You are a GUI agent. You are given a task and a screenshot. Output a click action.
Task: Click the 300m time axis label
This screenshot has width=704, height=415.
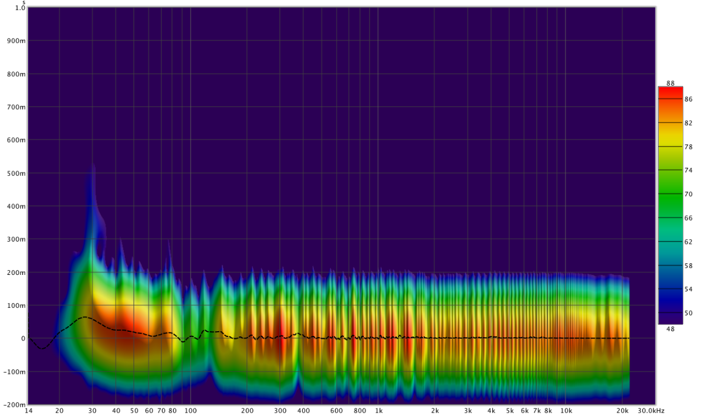point(16,240)
